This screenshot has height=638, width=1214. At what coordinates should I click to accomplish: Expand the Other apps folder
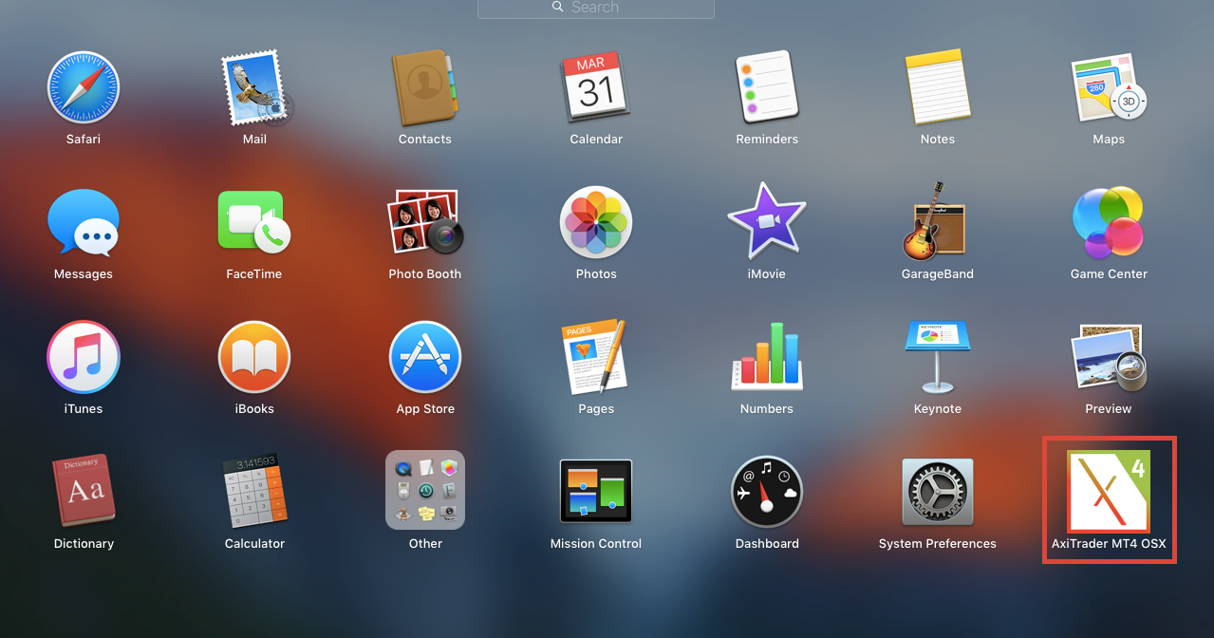click(424, 490)
